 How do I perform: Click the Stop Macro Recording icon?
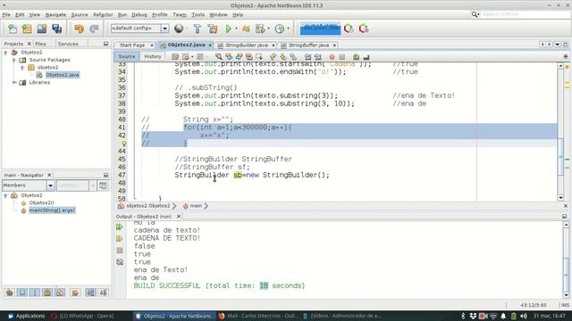point(342,57)
